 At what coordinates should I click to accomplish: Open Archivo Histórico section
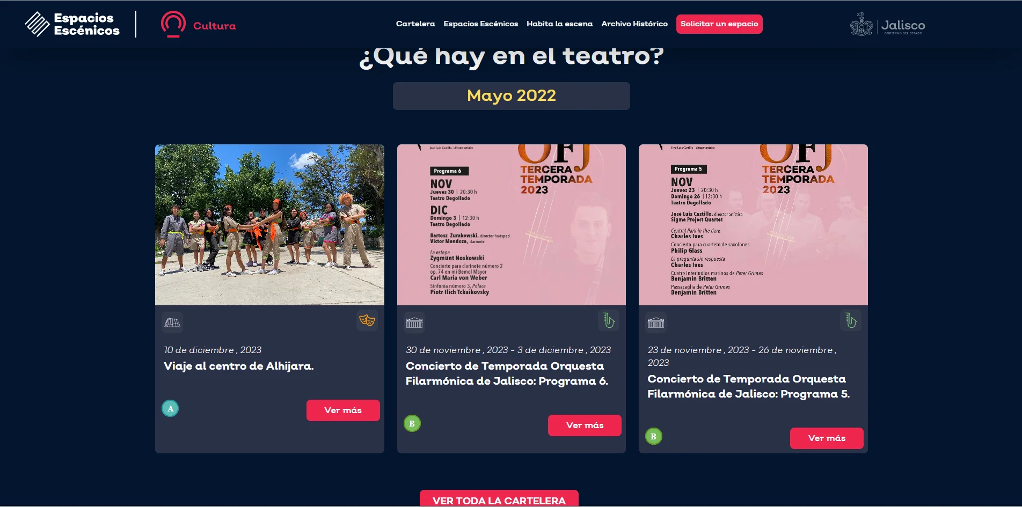click(x=634, y=24)
